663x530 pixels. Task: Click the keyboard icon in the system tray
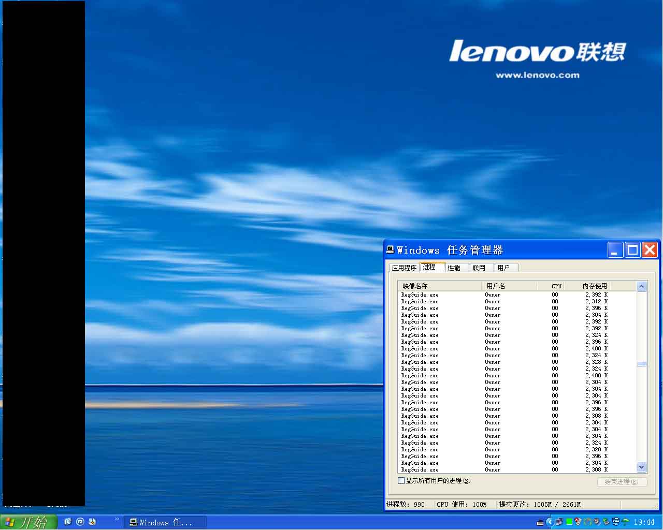tap(540, 523)
